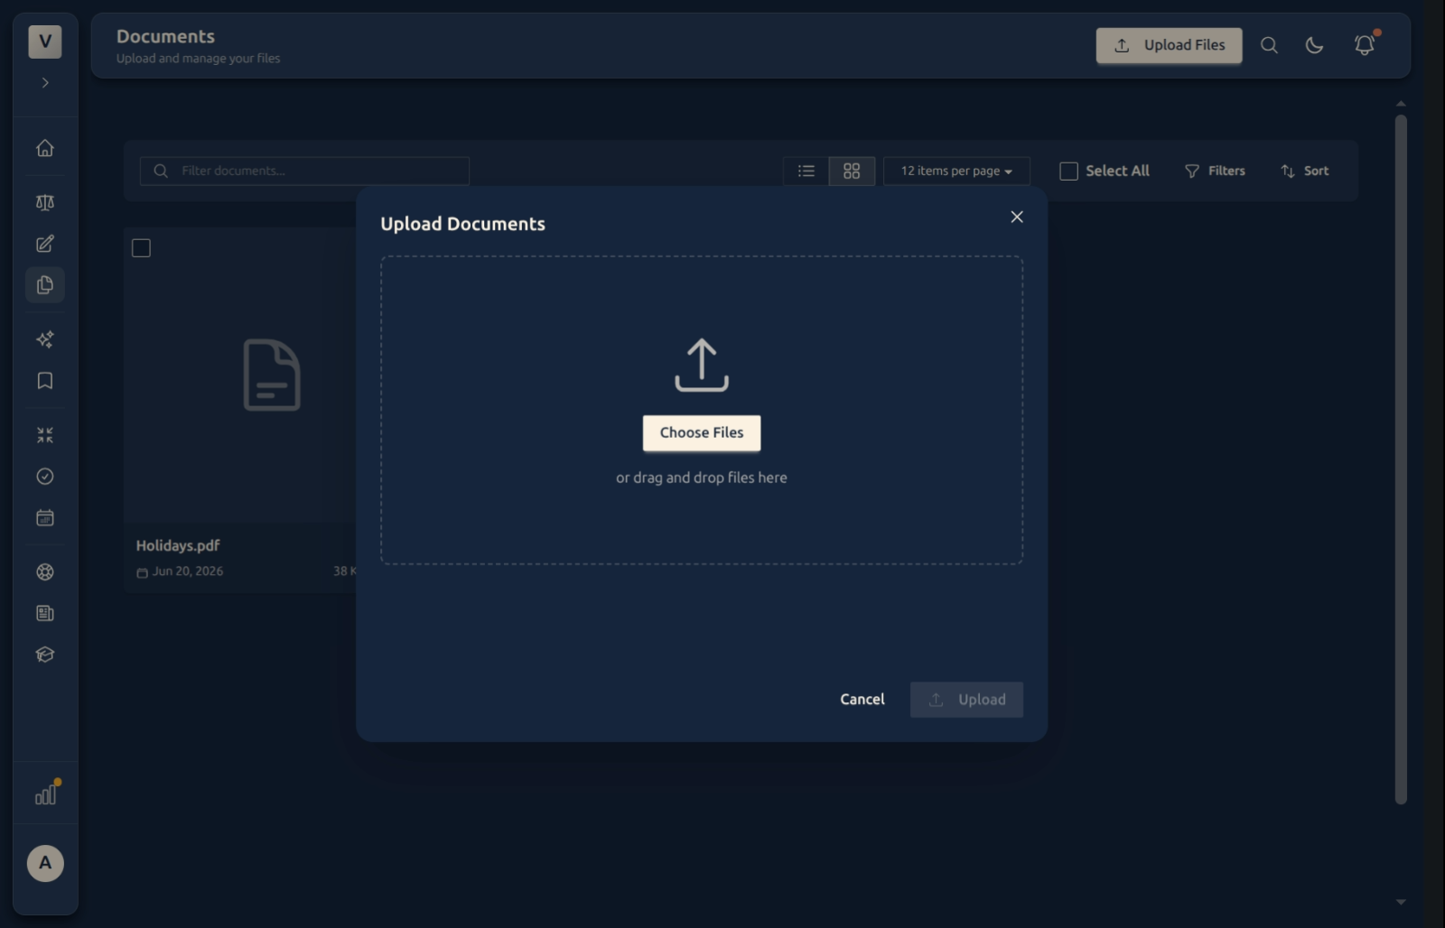The height and width of the screenshot is (928, 1445).
Task: Open the scales of justice sidebar icon
Action: pos(45,202)
